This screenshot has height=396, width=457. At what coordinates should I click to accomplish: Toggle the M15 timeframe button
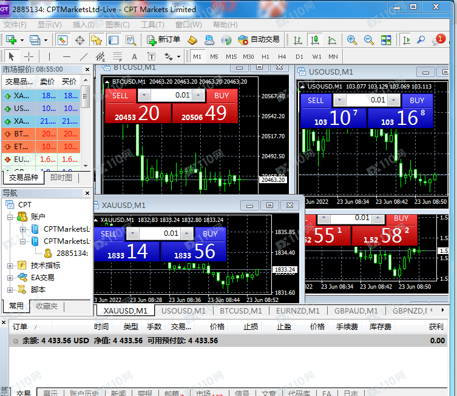231,56
